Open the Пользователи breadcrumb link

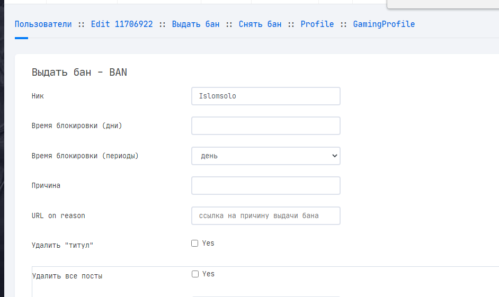[x=43, y=24]
